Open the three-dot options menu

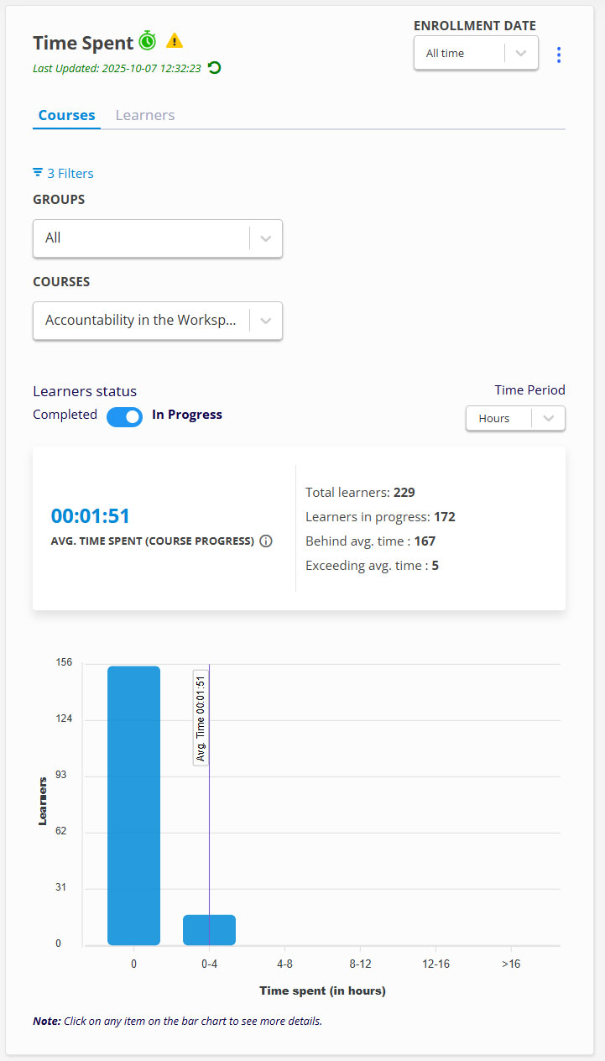pyautogui.click(x=559, y=55)
